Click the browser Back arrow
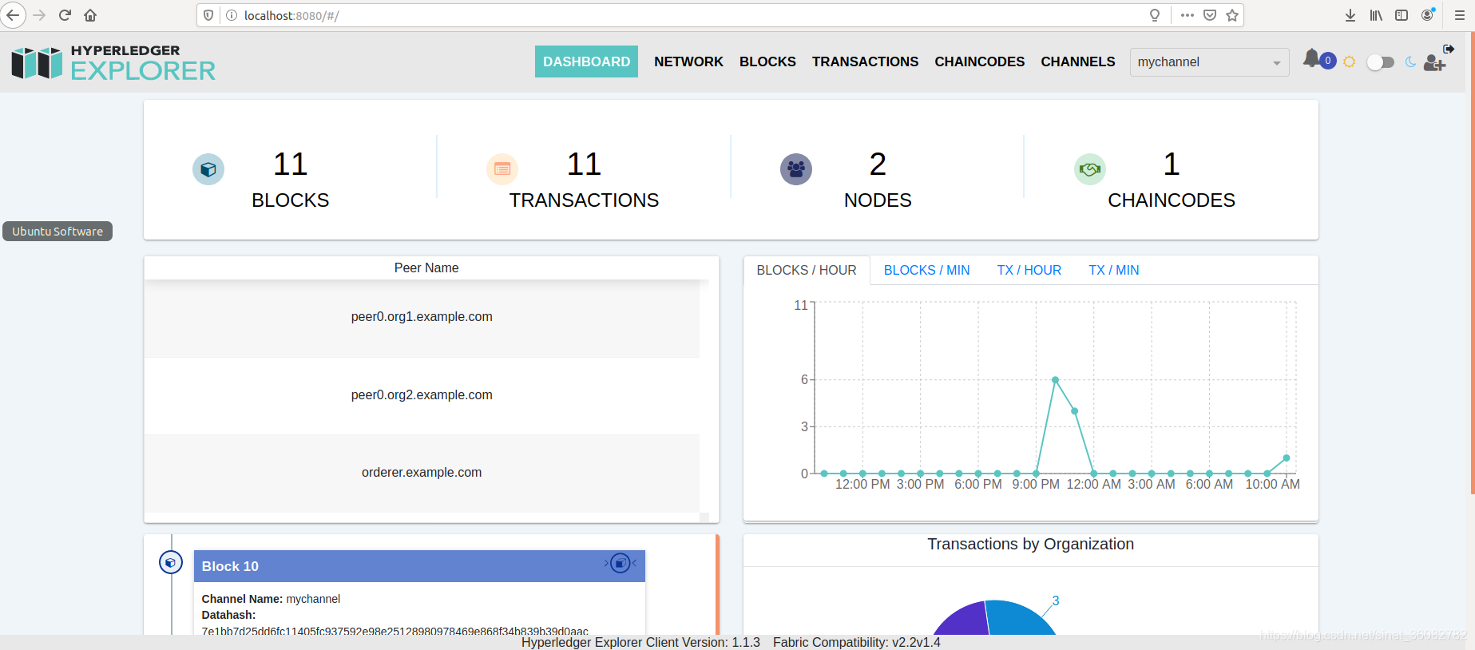This screenshot has width=1475, height=650. pyautogui.click(x=13, y=15)
